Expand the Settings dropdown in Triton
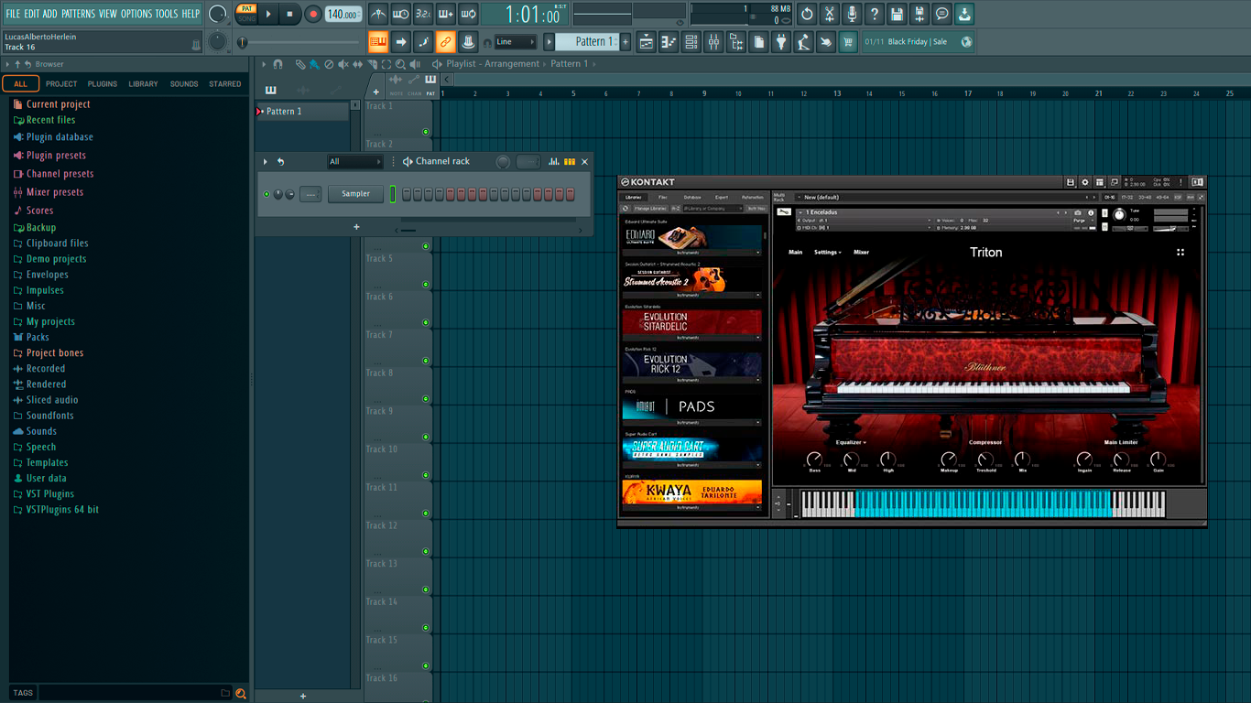Screen dimensions: 1251x703 [x=828, y=252]
